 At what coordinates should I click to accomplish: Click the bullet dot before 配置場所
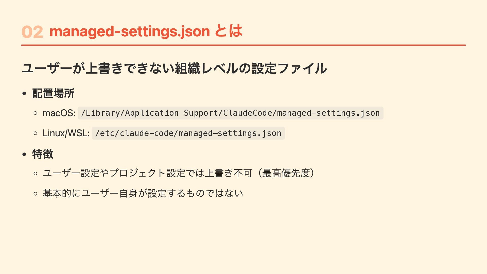(24, 94)
